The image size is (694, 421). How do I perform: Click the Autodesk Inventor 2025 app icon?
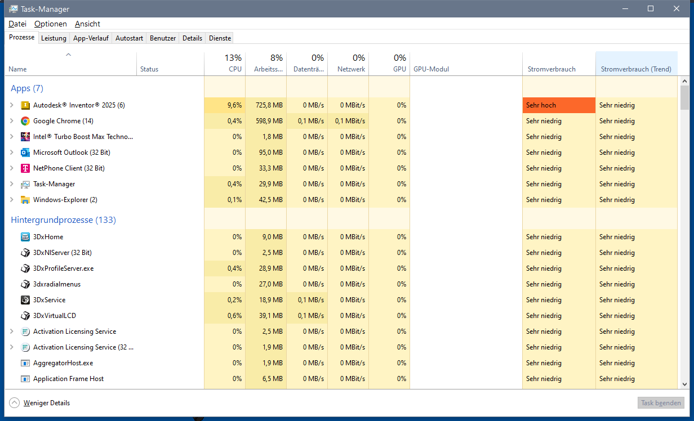(25, 105)
